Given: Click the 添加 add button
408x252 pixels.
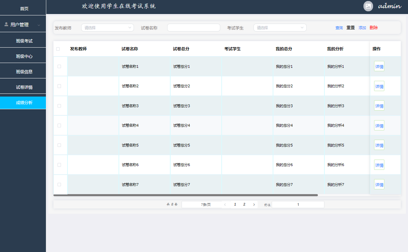Looking at the screenshot, I should tap(362, 28).
